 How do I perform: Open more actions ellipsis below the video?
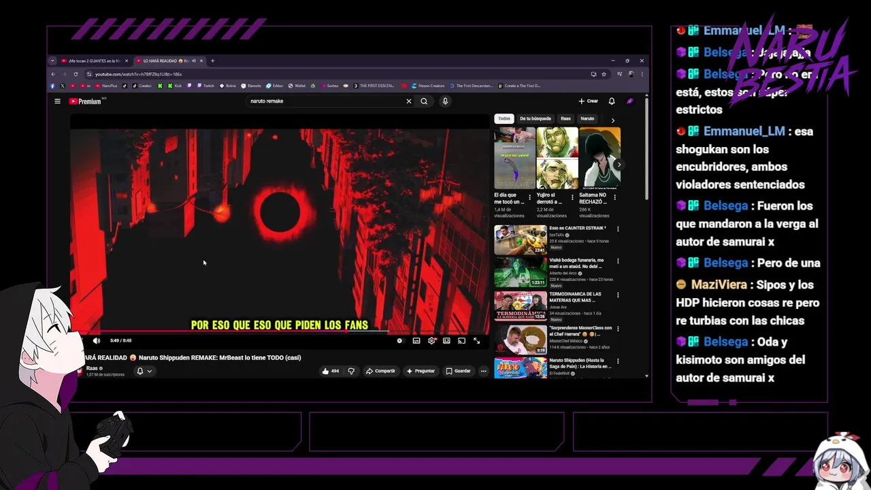pyautogui.click(x=483, y=371)
